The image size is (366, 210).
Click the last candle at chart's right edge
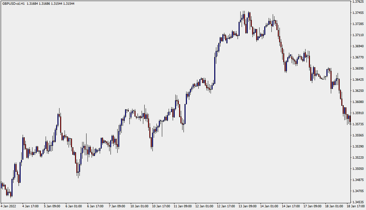point(350,119)
